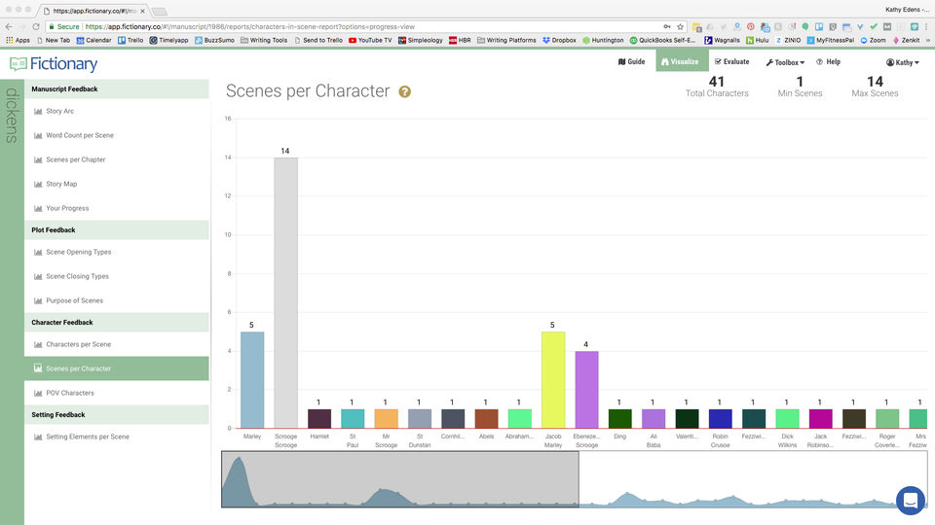The height and width of the screenshot is (525, 935).
Task: Open the Writing Tools bookmark folder
Action: [x=264, y=40]
